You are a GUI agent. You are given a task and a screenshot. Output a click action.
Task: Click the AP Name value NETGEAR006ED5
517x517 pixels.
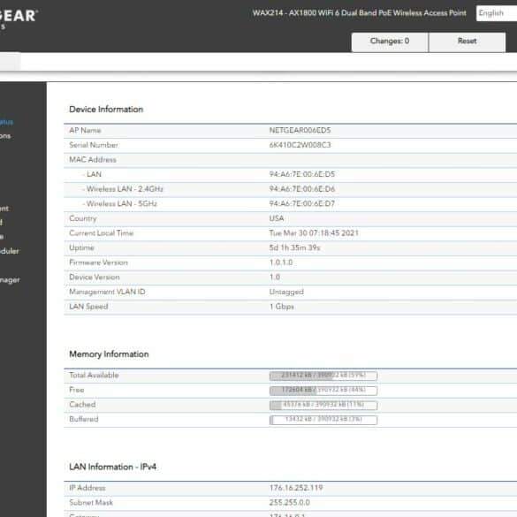[300, 130]
